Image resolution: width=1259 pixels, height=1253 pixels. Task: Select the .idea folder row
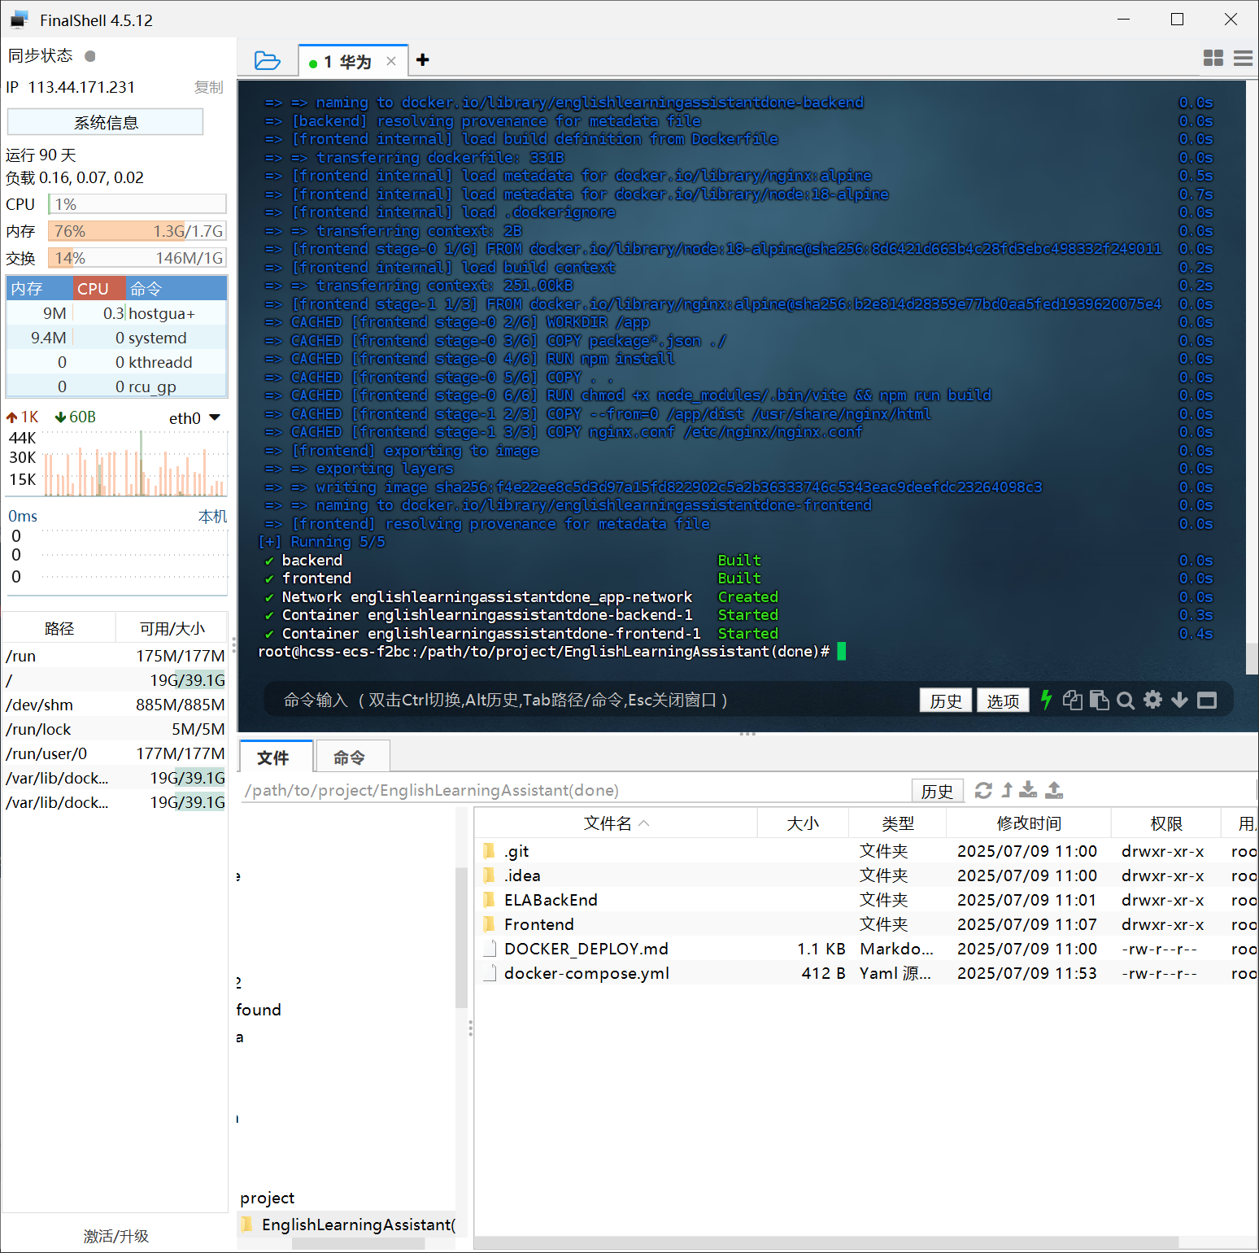pyautogui.click(x=866, y=875)
